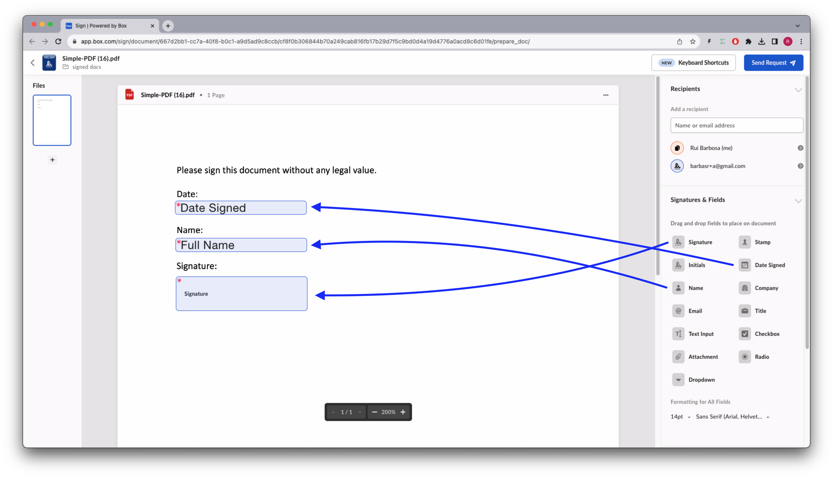
Task: Collapse the Signatures & Fields section
Action: click(x=798, y=201)
